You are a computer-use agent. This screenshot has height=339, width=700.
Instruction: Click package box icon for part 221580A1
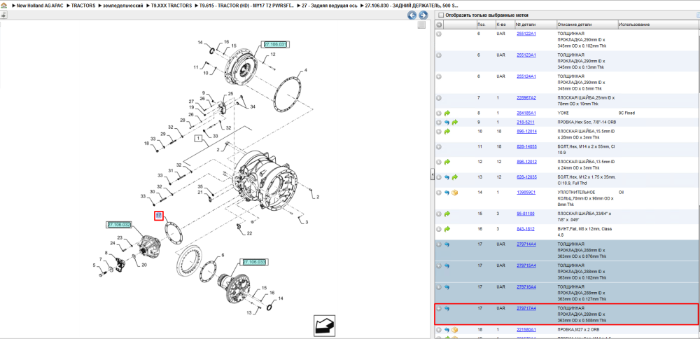[455, 330]
